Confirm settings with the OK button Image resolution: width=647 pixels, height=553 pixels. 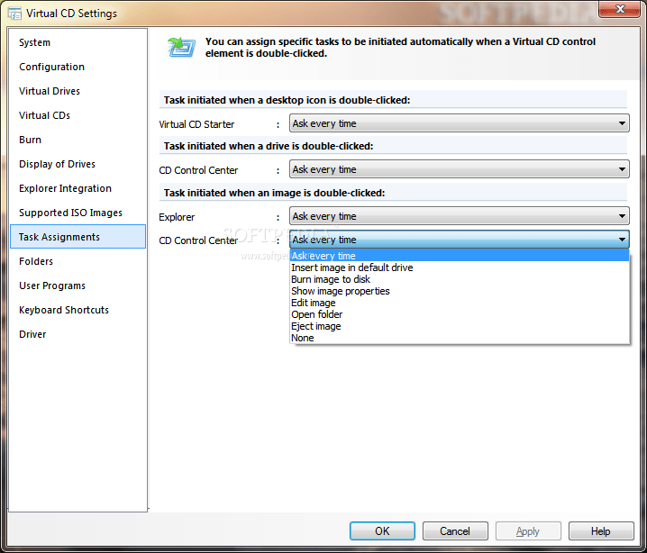(x=382, y=531)
